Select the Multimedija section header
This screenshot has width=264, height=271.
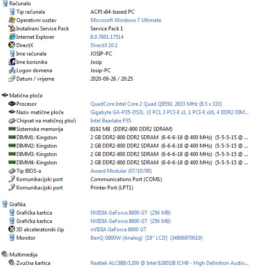click(x=23, y=255)
